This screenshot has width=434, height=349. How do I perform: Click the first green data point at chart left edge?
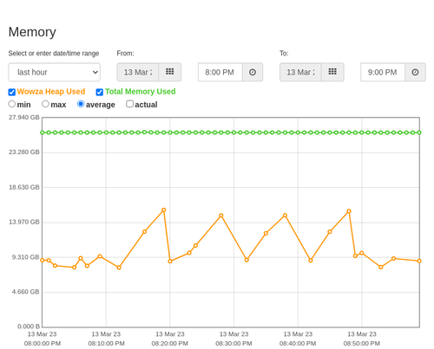pos(43,132)
